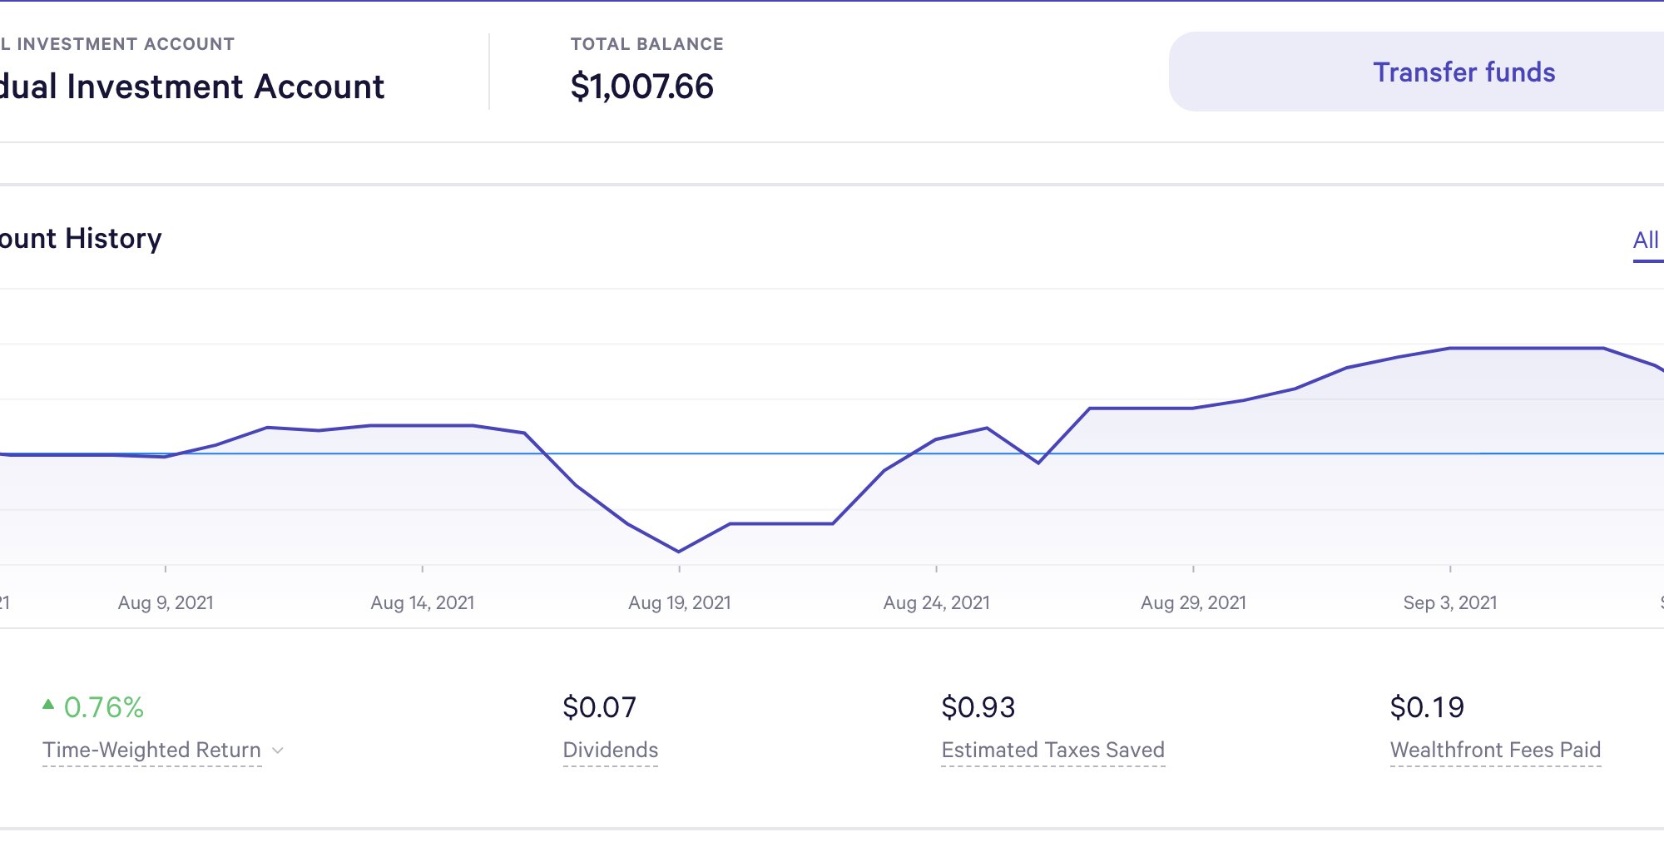Select the All time range tab

1646,240
